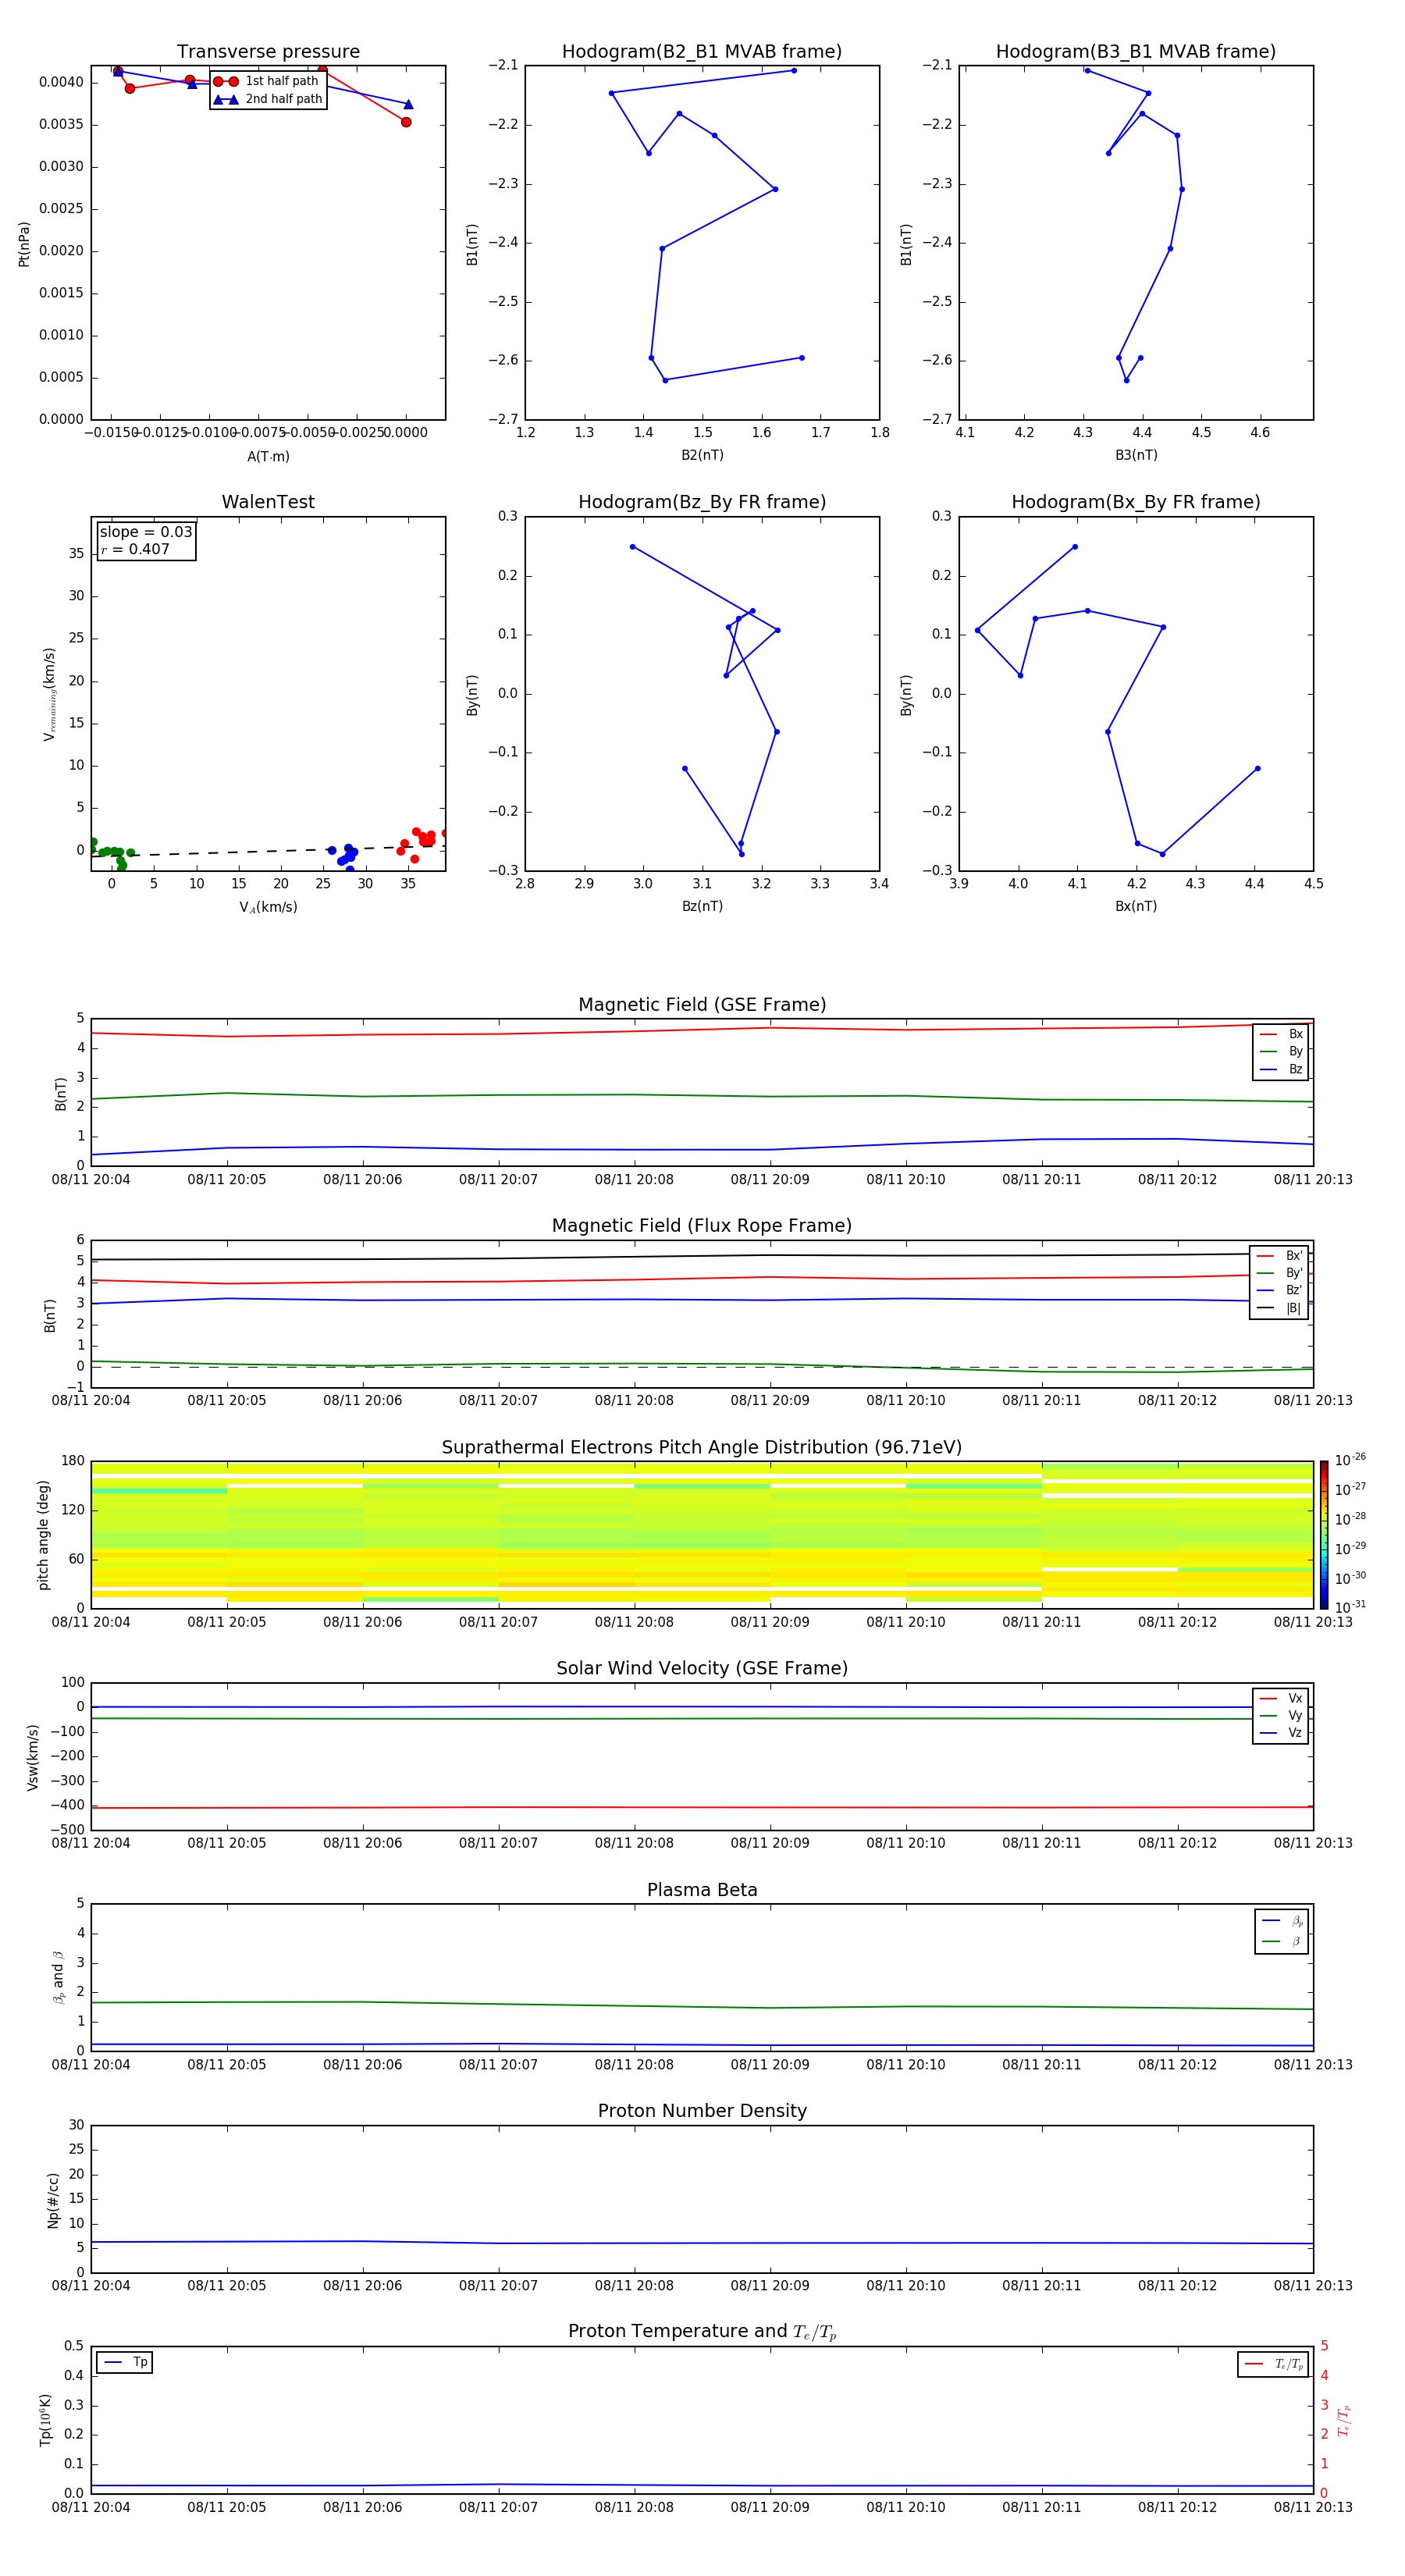Select the "Pt(nPa)" y-axis label
The image size is (1405, 2576).
pos(24,244)
